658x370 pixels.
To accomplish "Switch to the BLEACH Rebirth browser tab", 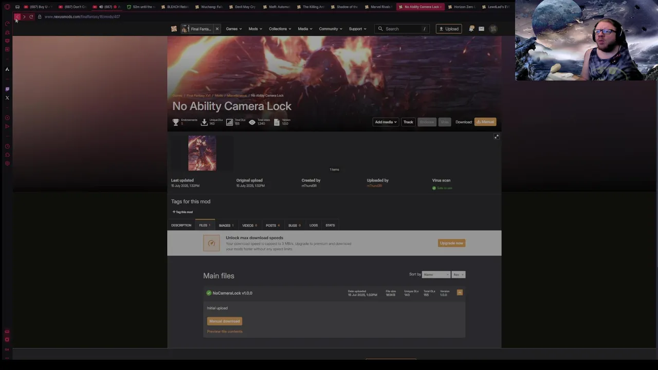I will pos(175,7).
